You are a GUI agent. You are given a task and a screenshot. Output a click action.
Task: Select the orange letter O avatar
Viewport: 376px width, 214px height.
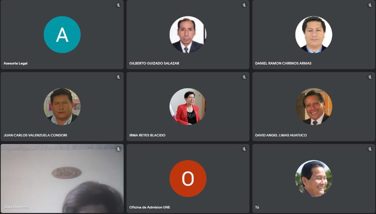coord(188,179)
